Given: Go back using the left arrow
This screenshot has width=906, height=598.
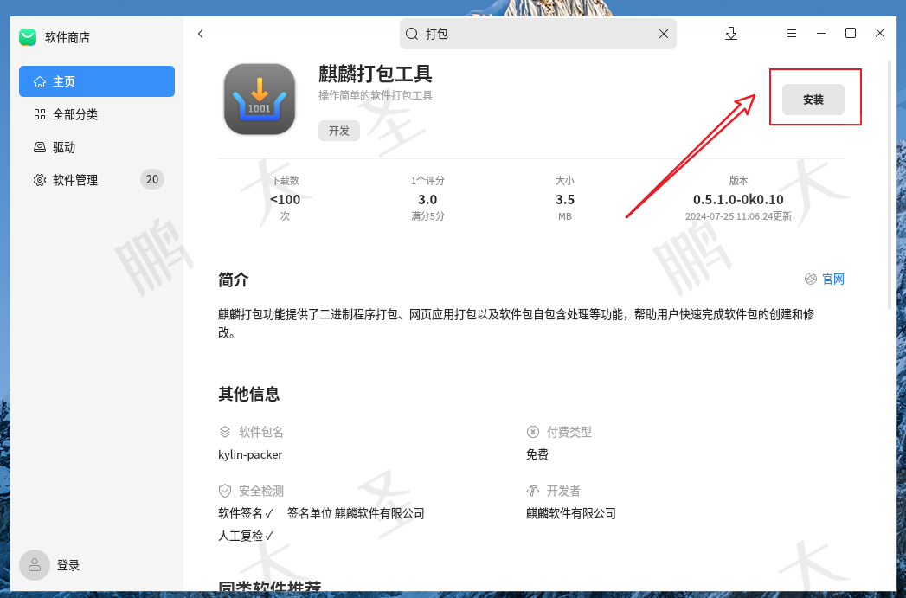Looking at the screenshot, I should click(x=201, y=34).
